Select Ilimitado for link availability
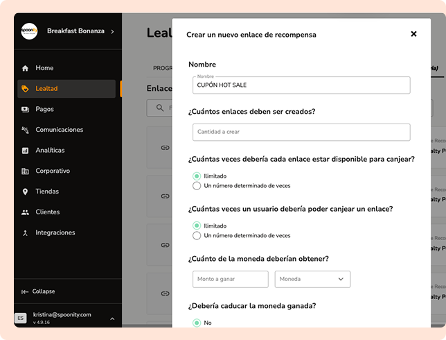 197,176
